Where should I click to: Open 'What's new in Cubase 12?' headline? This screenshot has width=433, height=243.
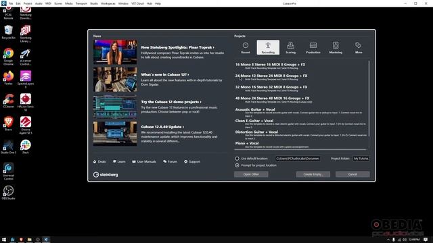(165, 75)
